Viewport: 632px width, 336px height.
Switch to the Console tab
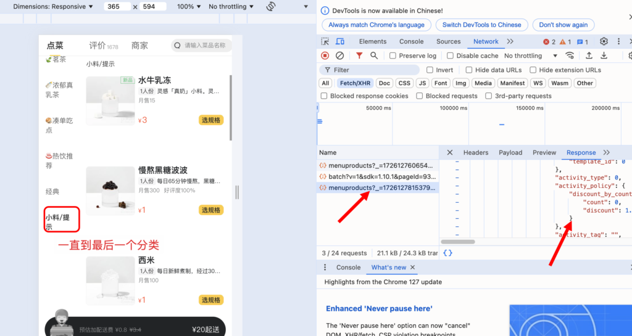[x=411, y=42]
